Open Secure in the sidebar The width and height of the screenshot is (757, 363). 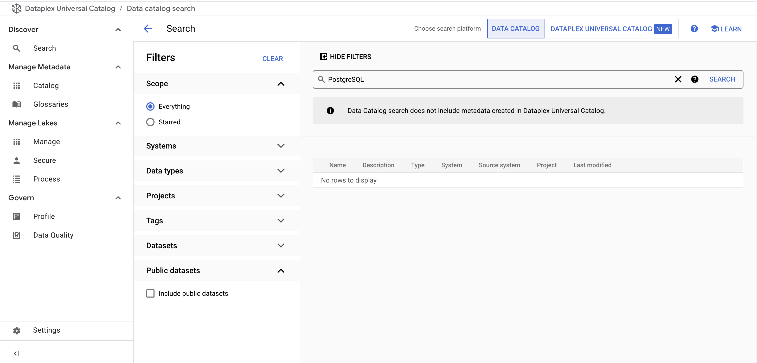click(x=44, y=160)
